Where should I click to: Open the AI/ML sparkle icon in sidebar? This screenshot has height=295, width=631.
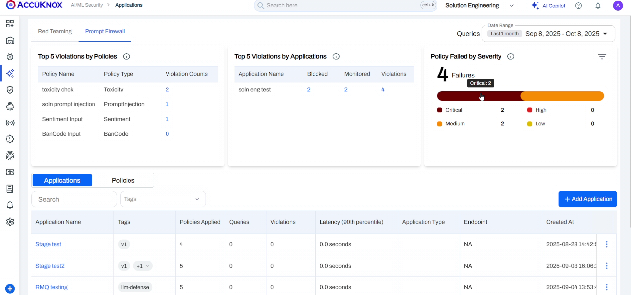tap(10, 73)
